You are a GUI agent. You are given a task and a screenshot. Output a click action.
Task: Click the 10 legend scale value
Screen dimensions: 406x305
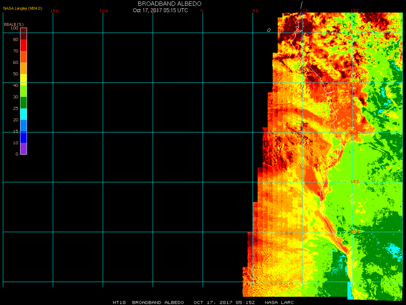(x=16, y=143)
